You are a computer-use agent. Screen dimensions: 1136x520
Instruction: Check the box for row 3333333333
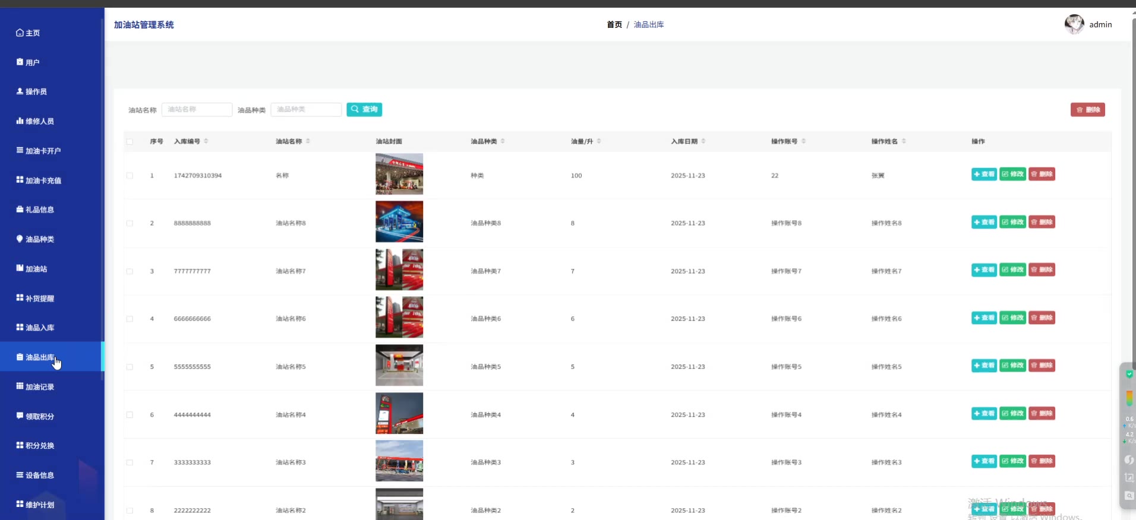130,462
